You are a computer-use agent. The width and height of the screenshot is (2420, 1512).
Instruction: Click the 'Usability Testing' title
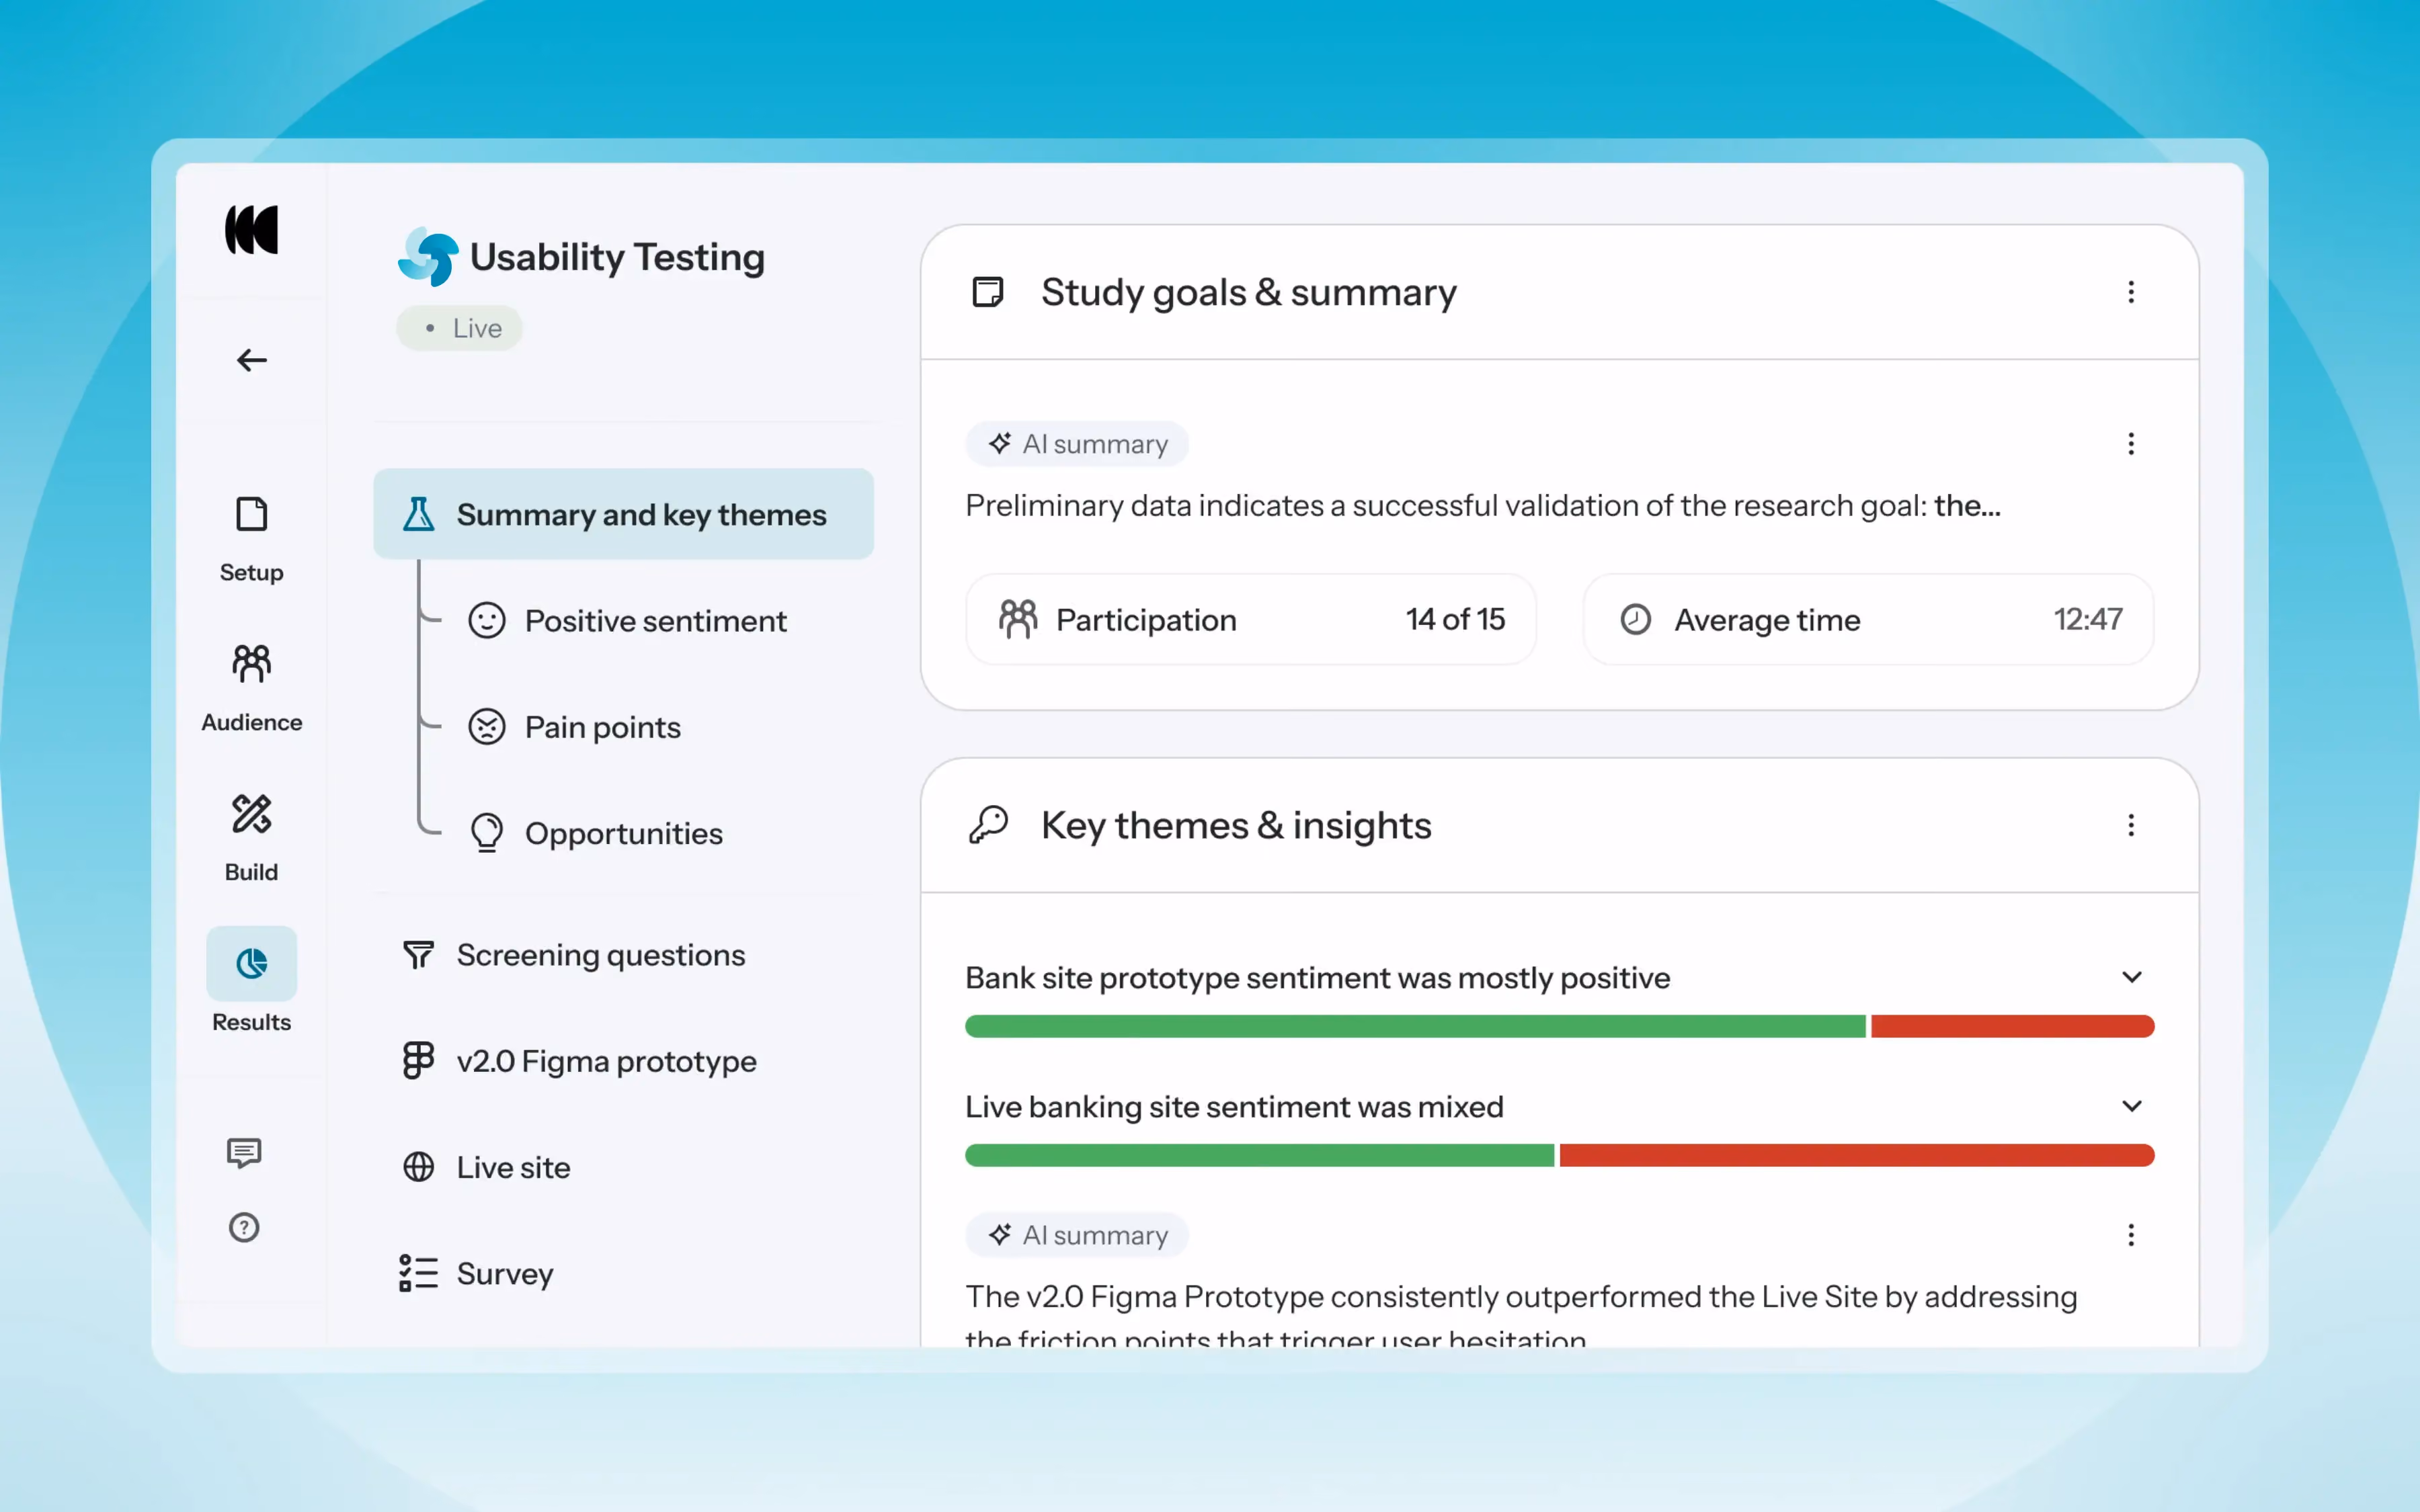click(617, 257)
